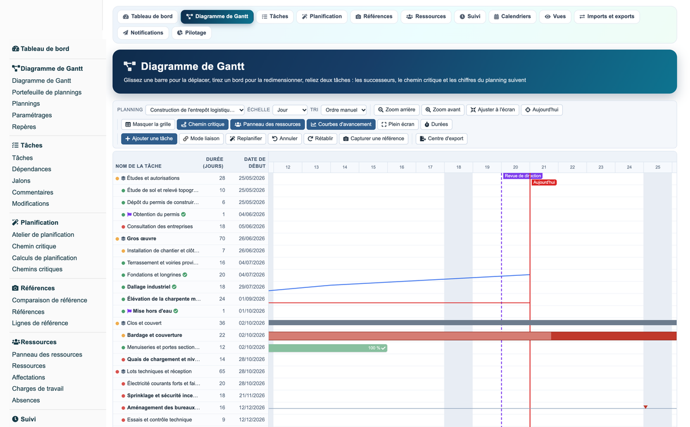690x427 pixels.
Task: Click the red Aujourd'hui timeline marker
Action: (544, 182)
